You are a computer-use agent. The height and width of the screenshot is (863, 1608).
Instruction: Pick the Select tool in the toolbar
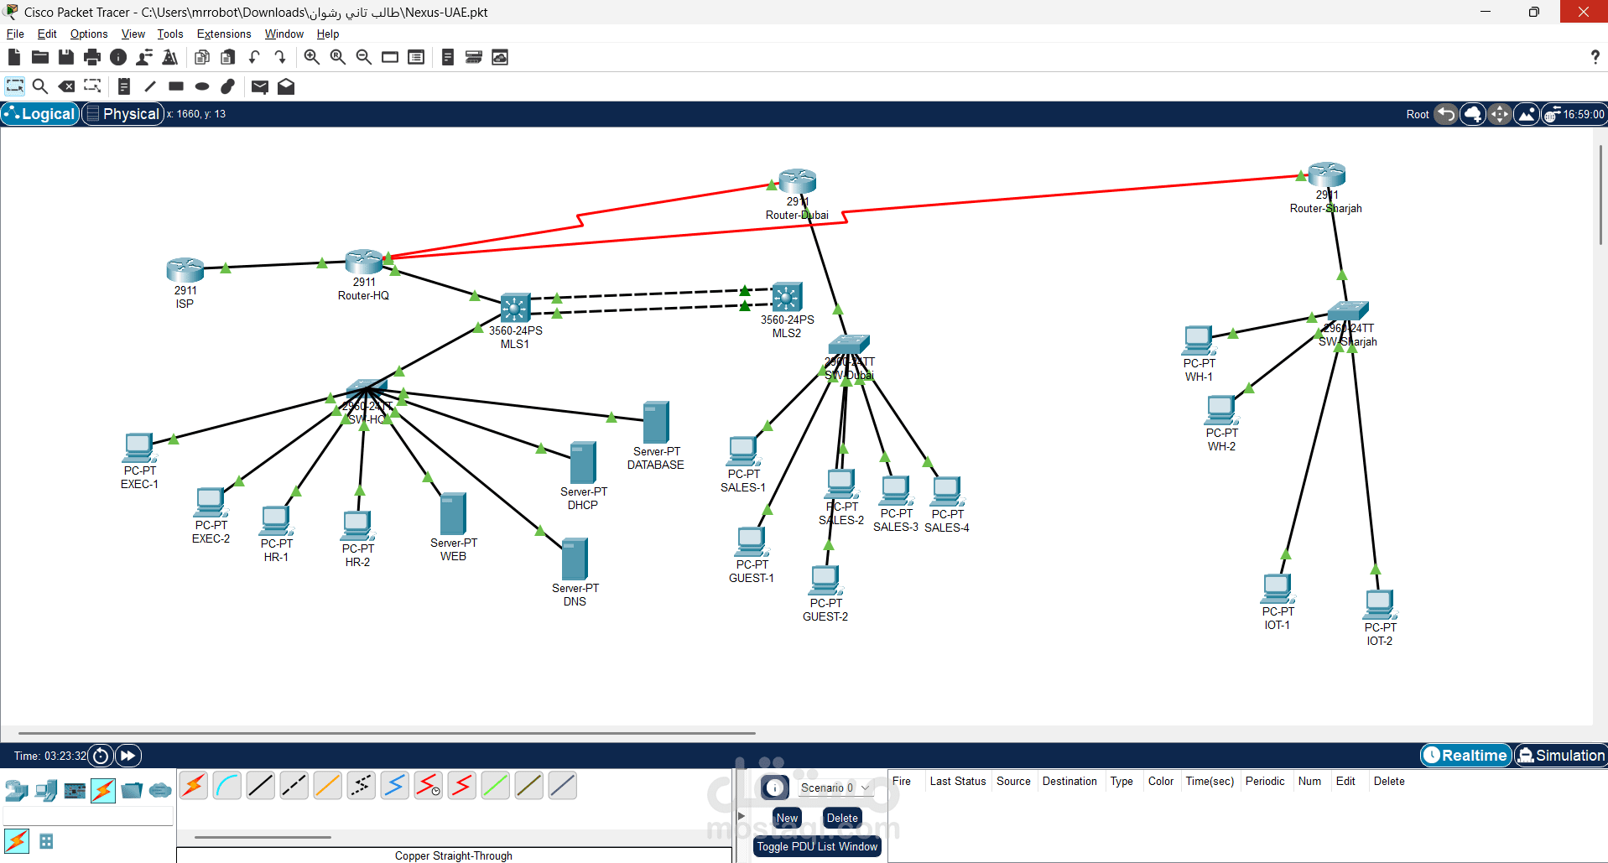pyautogui.click(x=15, y=86)
